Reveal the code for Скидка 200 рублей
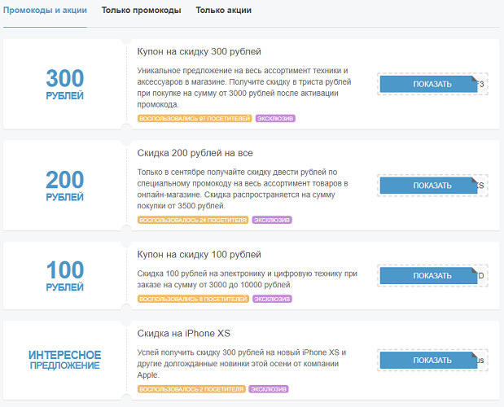The height and width of the screenshot is (407, 504). (427, 185)
